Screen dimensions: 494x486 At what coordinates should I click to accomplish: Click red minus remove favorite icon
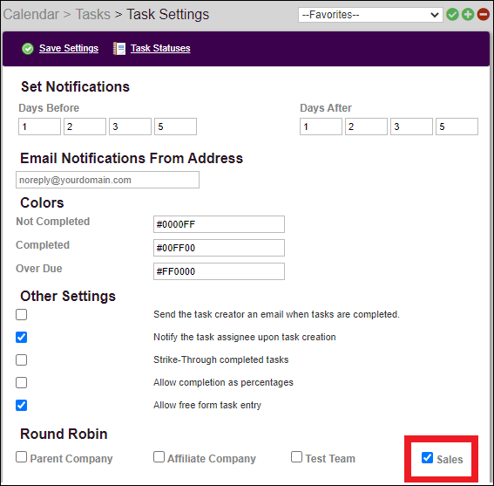[x=484, y=15]
